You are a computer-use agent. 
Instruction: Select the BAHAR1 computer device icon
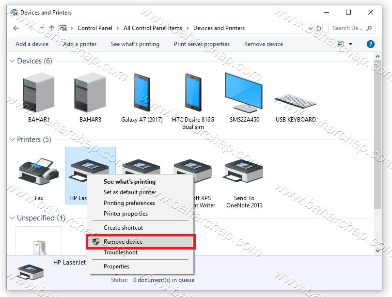(x=39, y=93)
